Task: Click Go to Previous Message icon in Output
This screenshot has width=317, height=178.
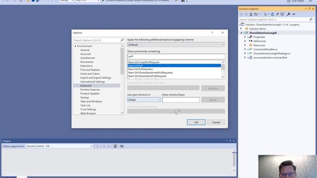Action: (104, 146)
